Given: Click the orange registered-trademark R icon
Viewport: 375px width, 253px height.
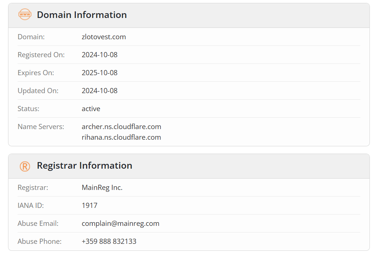Looking at the screenshot, I should (25, 166).
